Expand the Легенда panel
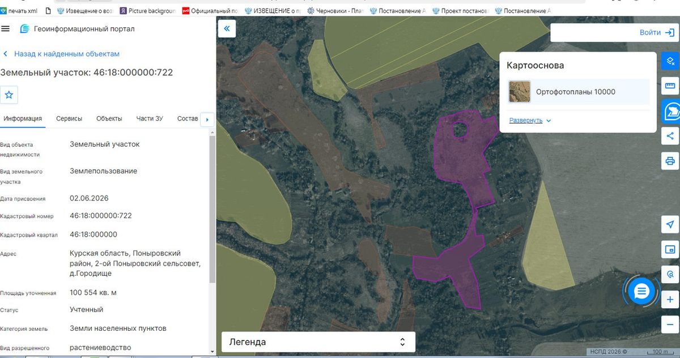680x358 pixels. pos(318,342)
